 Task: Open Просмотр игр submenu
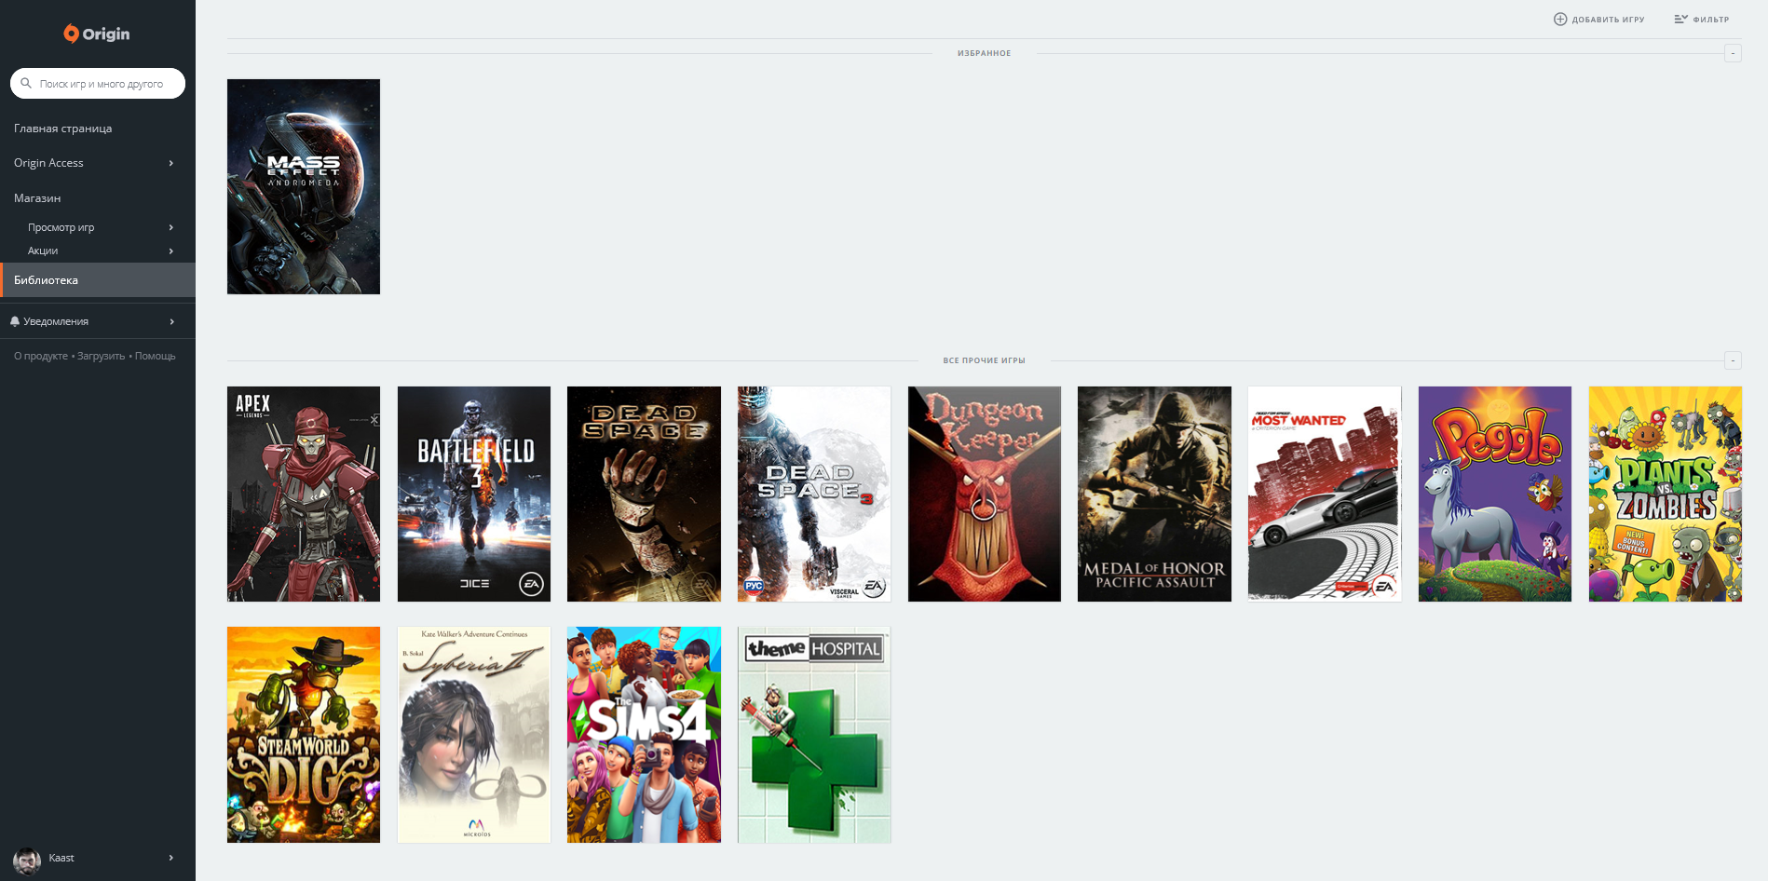61,227
